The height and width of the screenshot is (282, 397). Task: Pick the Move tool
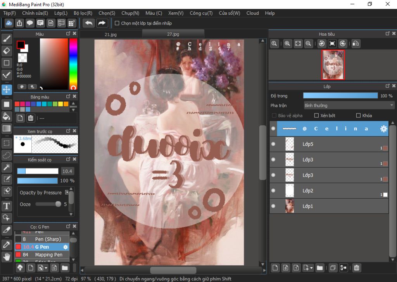pyautogui.click(x=7, y=89)
